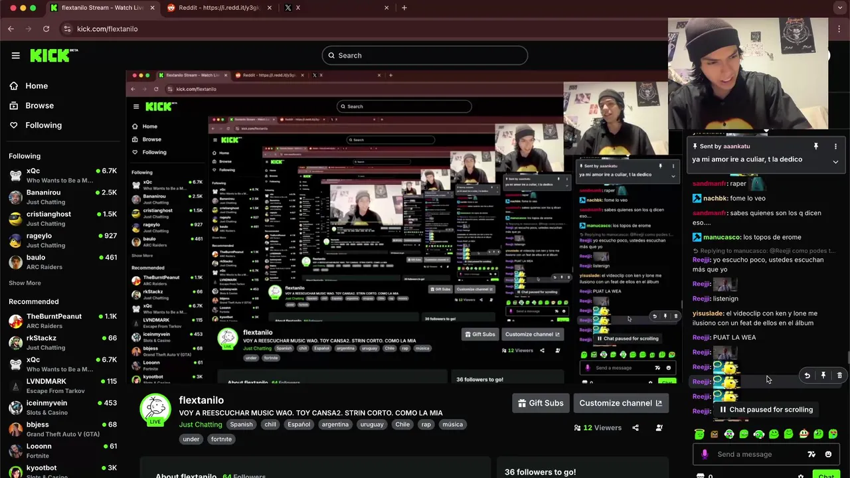Go back in browser history
This screenshot has height=478, width=850.
[11, 29]
